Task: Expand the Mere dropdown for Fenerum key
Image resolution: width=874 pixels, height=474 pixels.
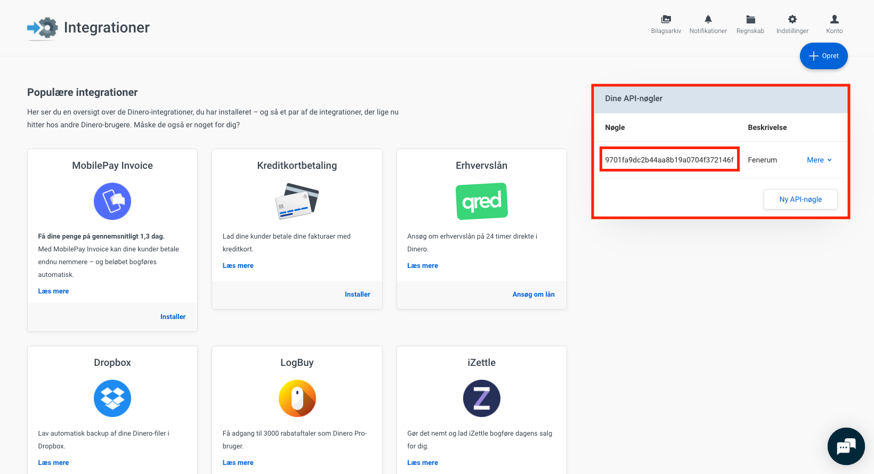Action: coord(819,160)
